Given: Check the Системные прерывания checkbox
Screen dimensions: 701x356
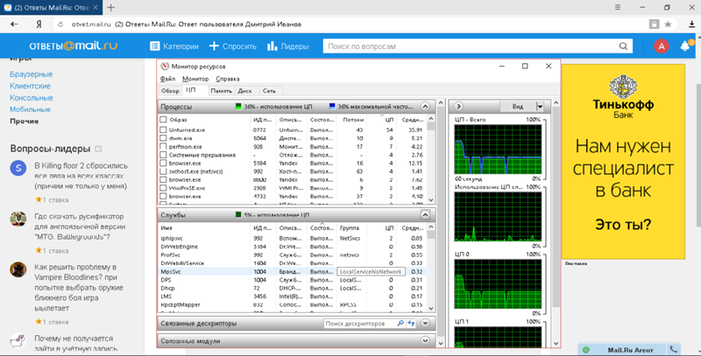Looking at the screenshot, I should pyautogui.click(x=163, y=155).
